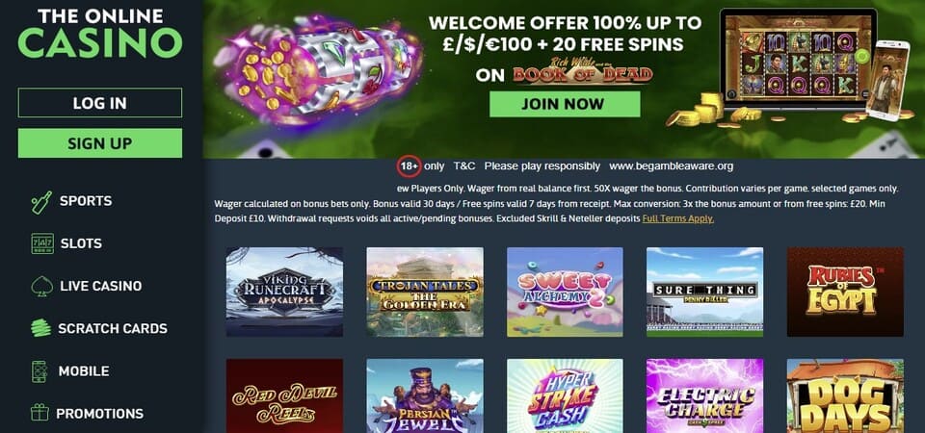Launch the Rubies of Egypt game tile

point(845,292)
